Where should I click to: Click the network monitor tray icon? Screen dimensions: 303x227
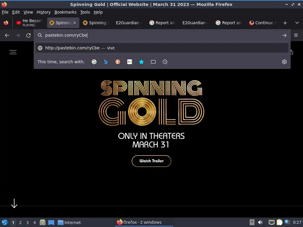click(x=272, y=222)
